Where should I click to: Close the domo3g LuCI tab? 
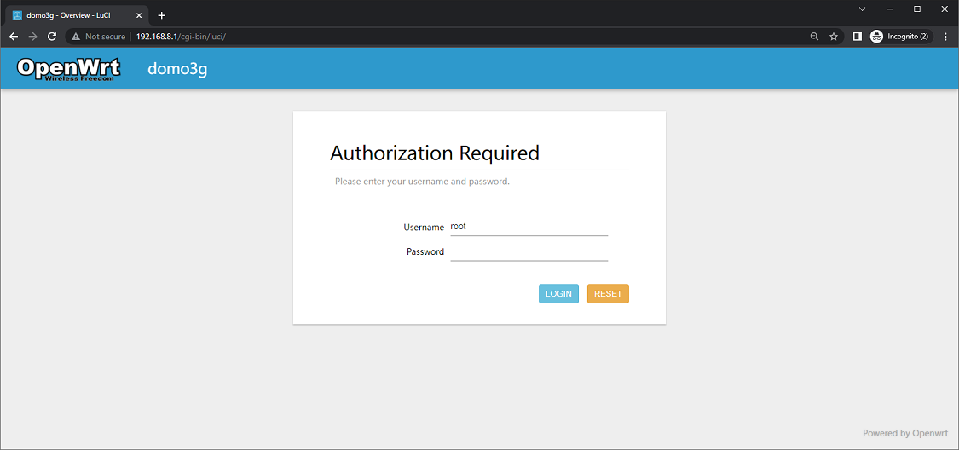(x=139, y=15)
